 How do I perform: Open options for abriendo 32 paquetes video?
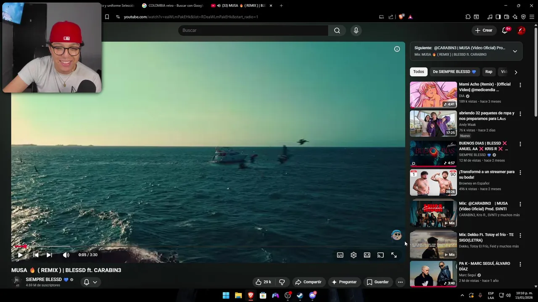(x=520, y=114)
